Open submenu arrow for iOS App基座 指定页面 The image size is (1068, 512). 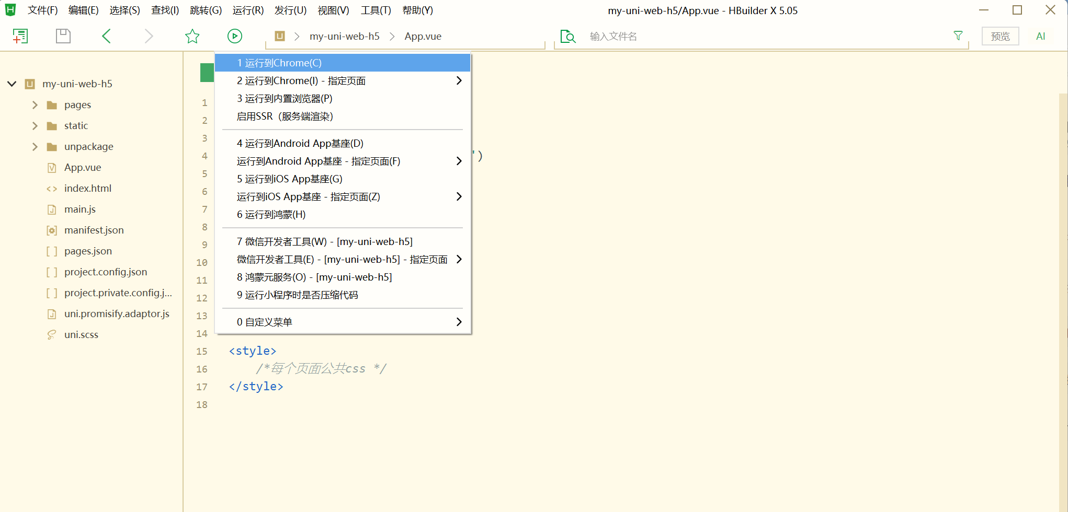pos(459,196)
